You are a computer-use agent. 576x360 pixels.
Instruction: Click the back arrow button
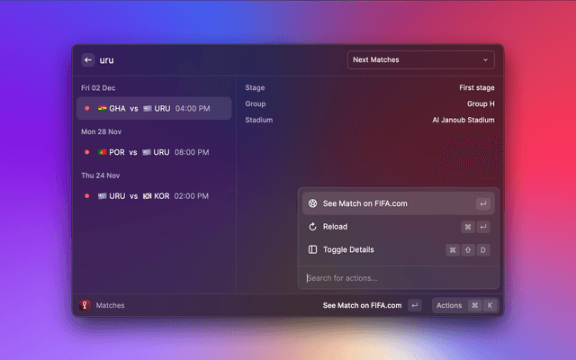point(88,60)
